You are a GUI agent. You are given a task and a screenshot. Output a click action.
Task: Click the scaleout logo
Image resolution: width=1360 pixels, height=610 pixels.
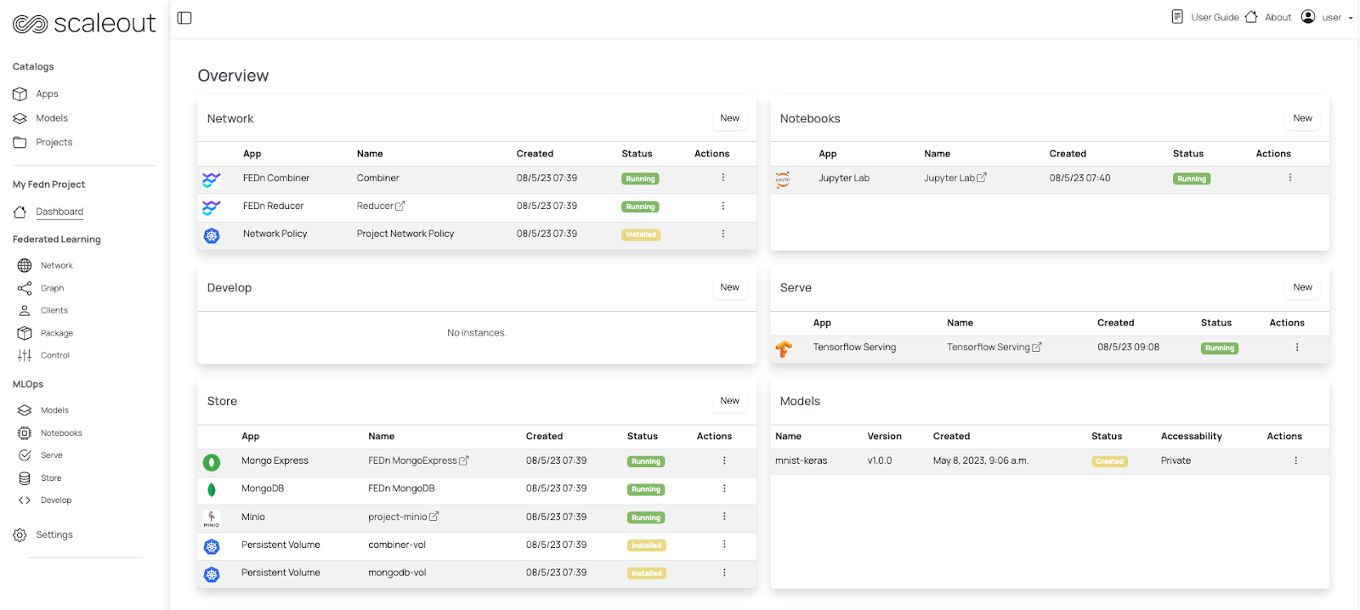pyautogui.click(x=84, y=24)
